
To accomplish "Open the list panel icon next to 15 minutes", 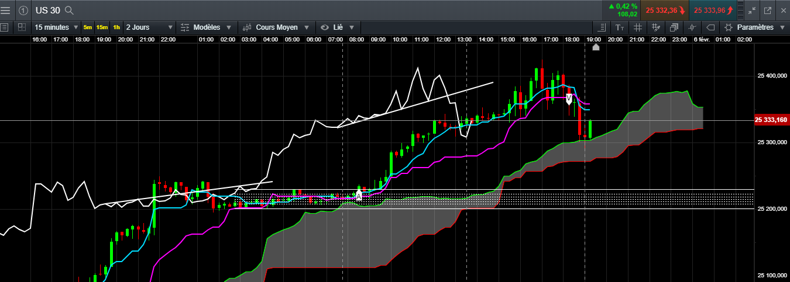I will click(5, 27).
